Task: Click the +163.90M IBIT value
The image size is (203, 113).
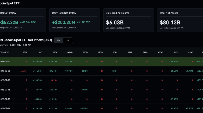Action: point(38,62)
